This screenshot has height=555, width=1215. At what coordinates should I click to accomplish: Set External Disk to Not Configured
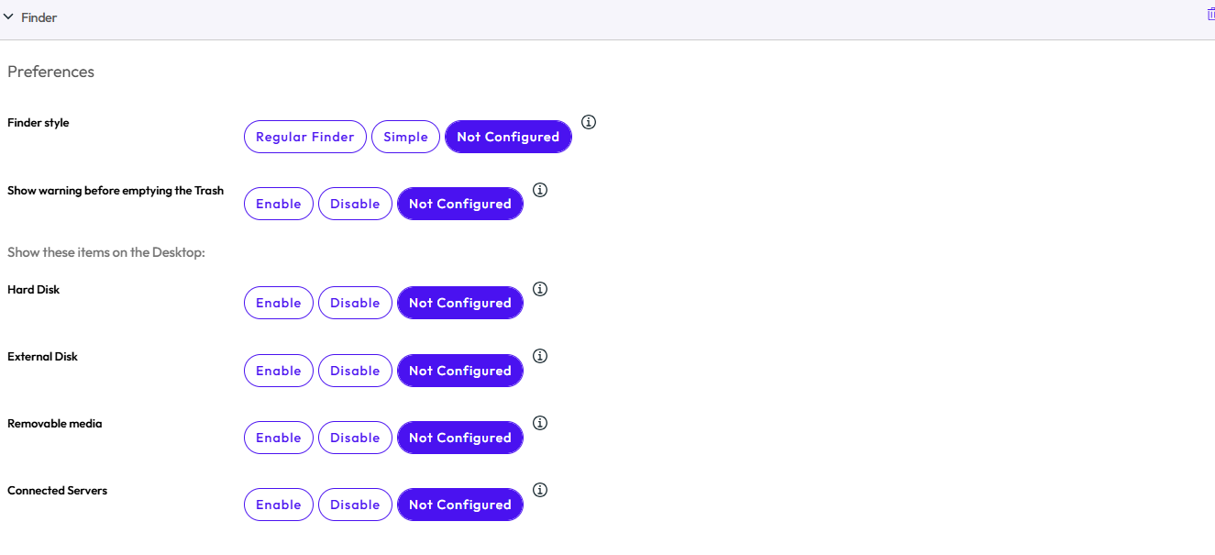click(460, 371)
